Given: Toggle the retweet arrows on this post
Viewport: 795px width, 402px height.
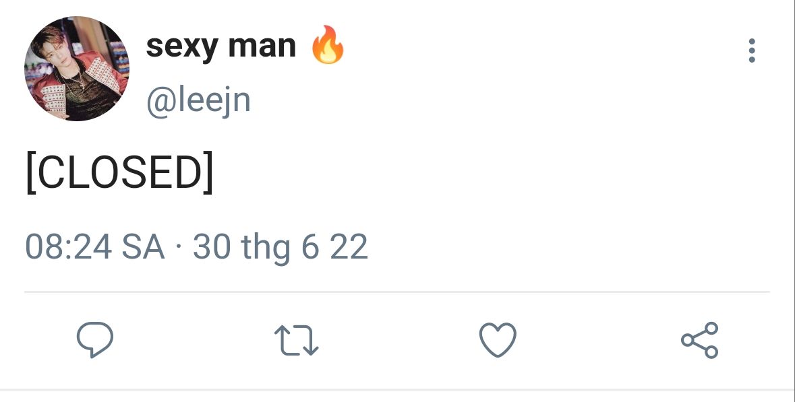Looking at the screenshot, I should point(296,340).
